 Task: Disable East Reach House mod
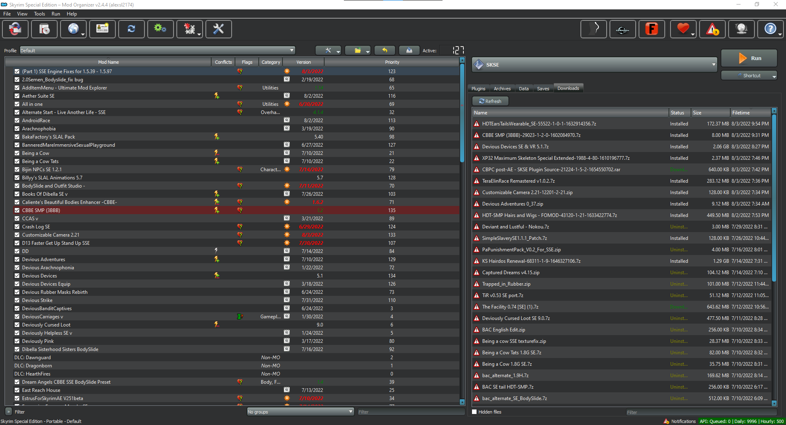tap(17, 390)
